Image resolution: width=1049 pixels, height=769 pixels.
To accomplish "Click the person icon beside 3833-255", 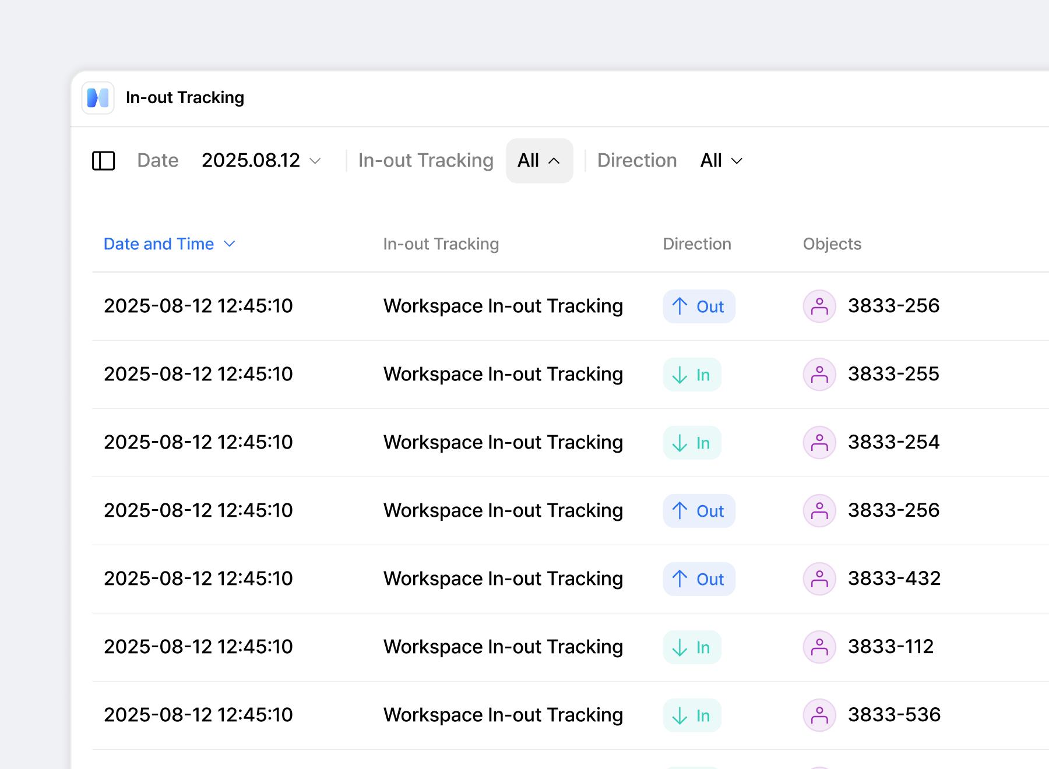I will [819, 374].
